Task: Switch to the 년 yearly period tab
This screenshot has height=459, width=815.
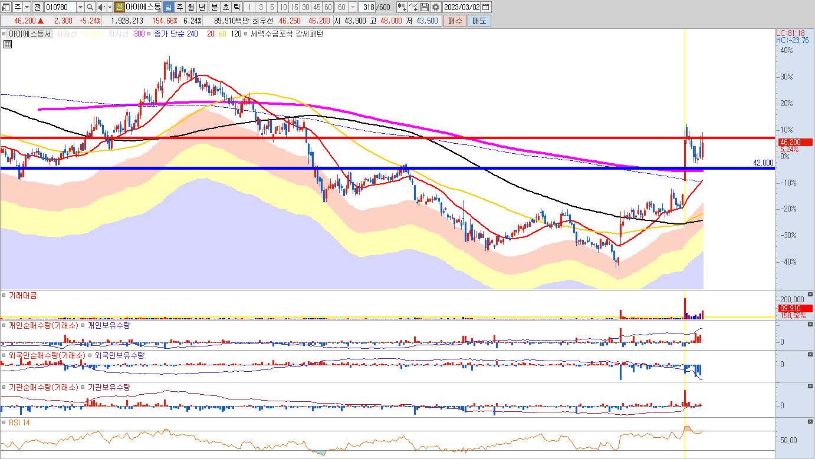Action: click(202, 7)
